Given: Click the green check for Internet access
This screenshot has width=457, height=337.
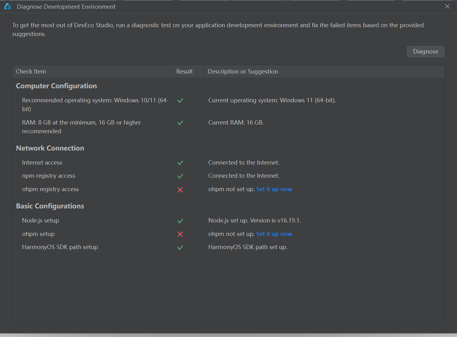Looking at the screenshot, I should pos(180,163).
